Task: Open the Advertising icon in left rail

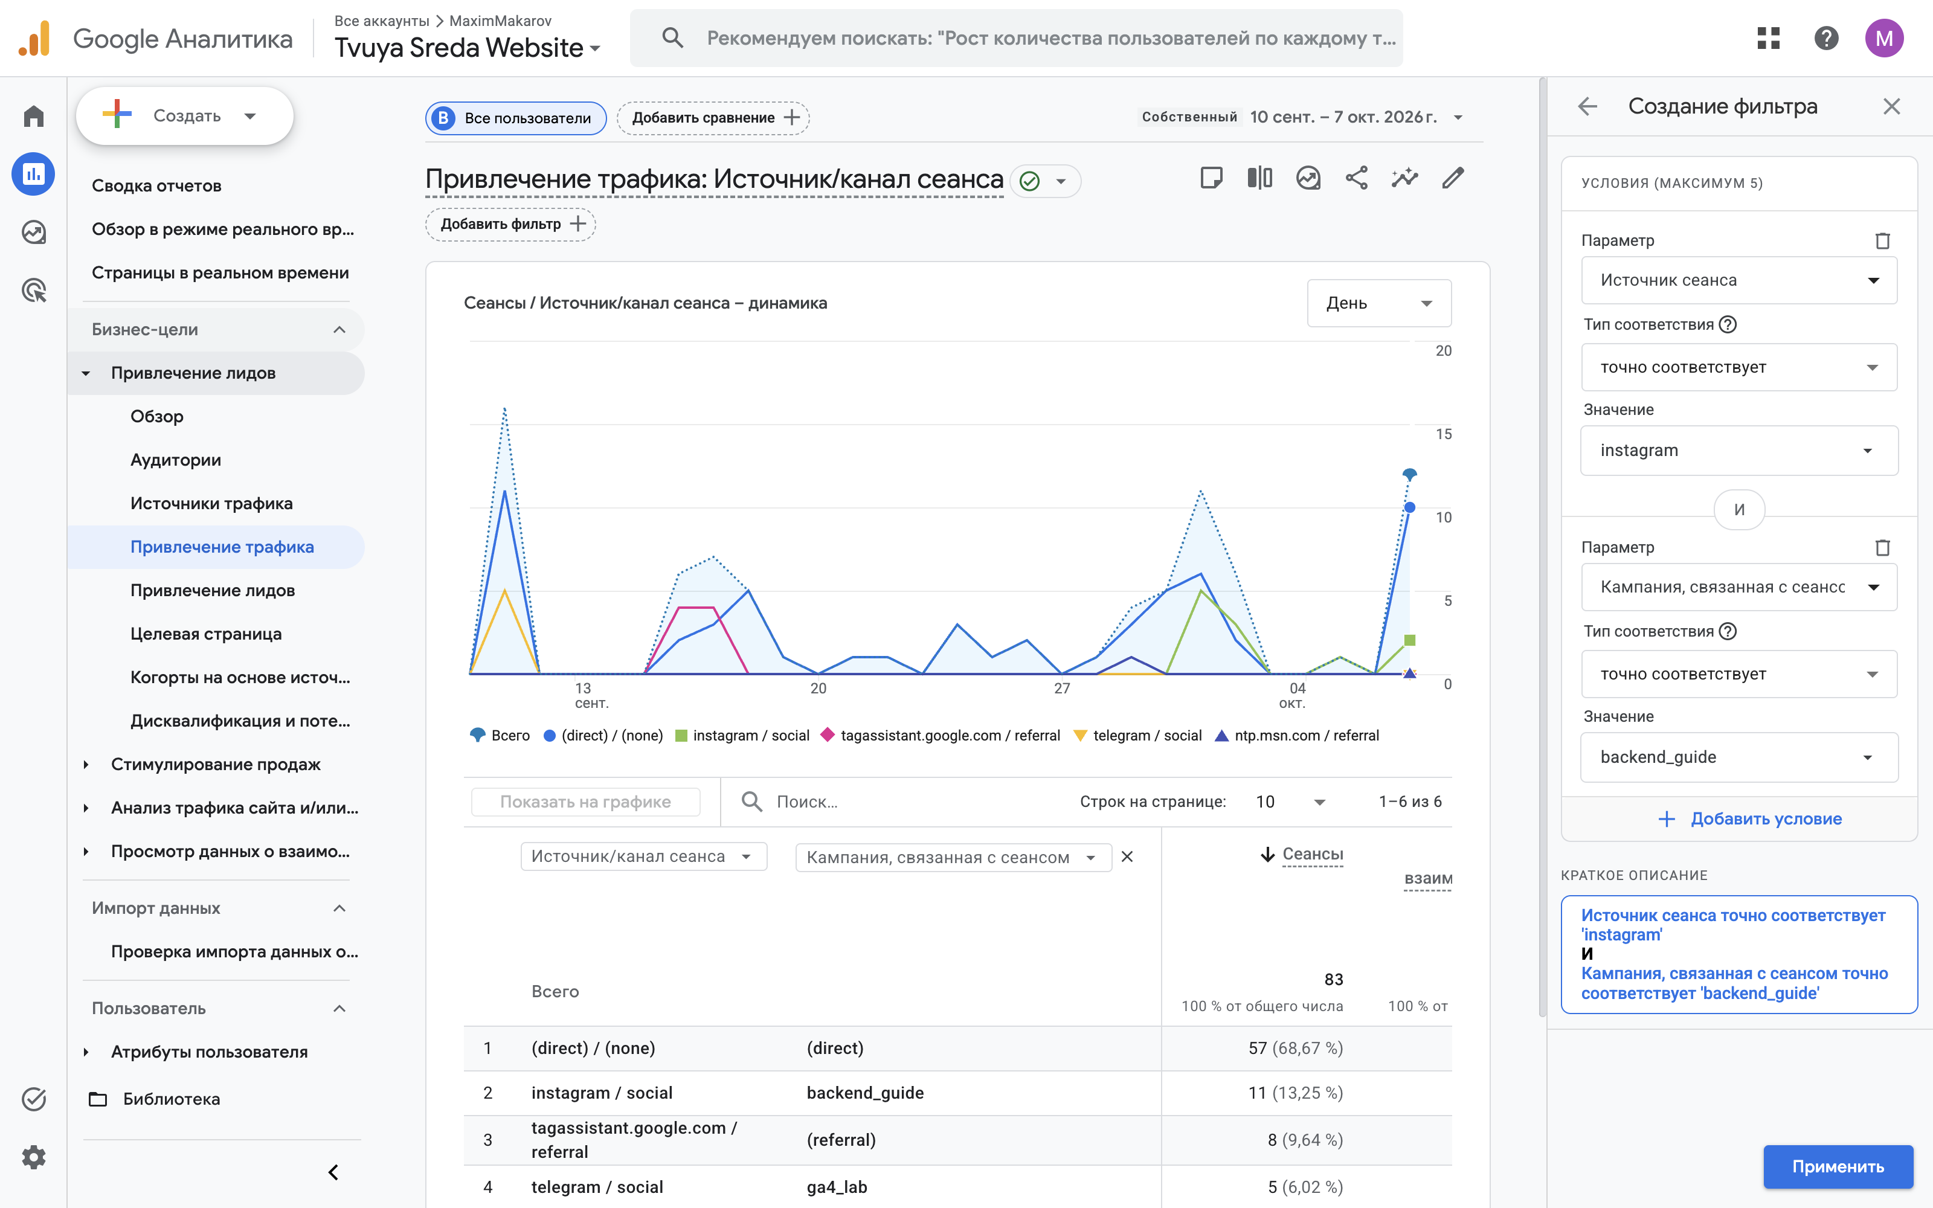Action: pos(34,291)
